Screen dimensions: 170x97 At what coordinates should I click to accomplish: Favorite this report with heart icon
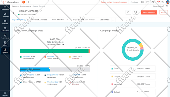click(167, 6)
